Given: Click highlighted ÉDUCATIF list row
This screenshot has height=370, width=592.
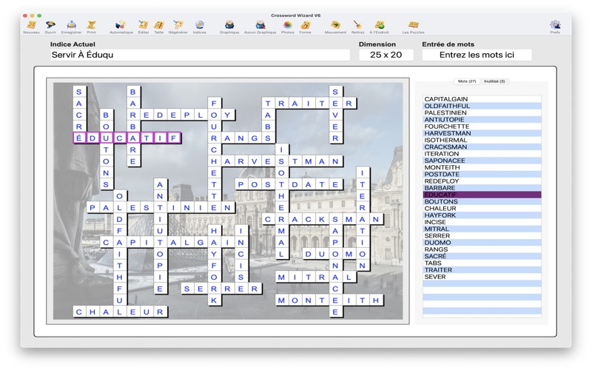Looking at the screenshot, I should click(482, 195).
